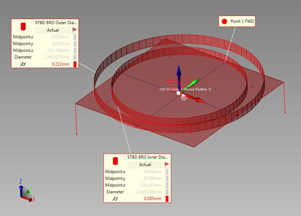301x216 pixels.
Task: Click the red cylinder icon in Inner Dia callout
Action: pyautogui.click(x=115, y=161)
